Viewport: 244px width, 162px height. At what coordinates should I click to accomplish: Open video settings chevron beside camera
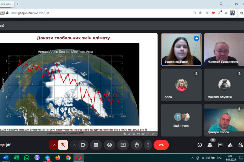click(x=75, y=145)
